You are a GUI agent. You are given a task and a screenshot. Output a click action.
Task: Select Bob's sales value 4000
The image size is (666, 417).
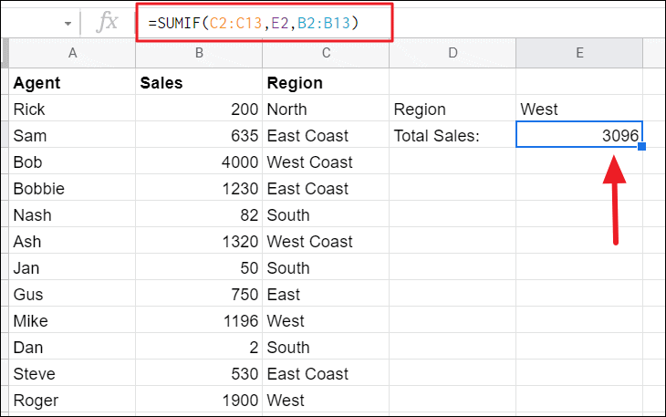click(198, 162)
